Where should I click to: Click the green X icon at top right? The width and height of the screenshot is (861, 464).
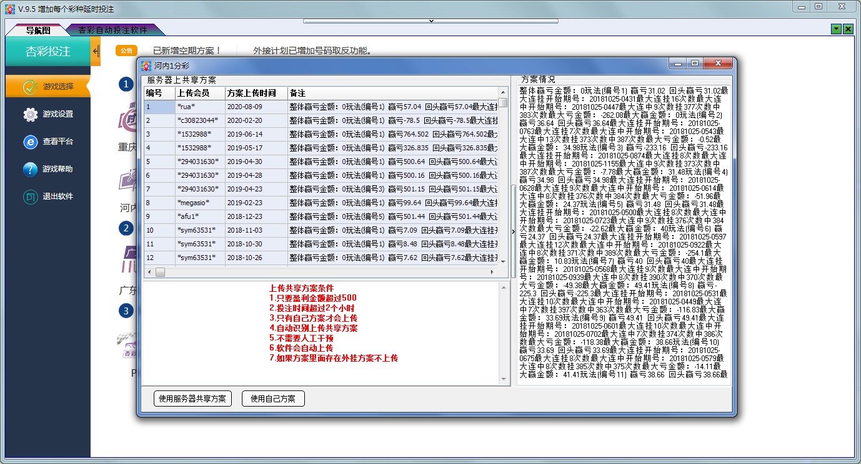(848, 29)
